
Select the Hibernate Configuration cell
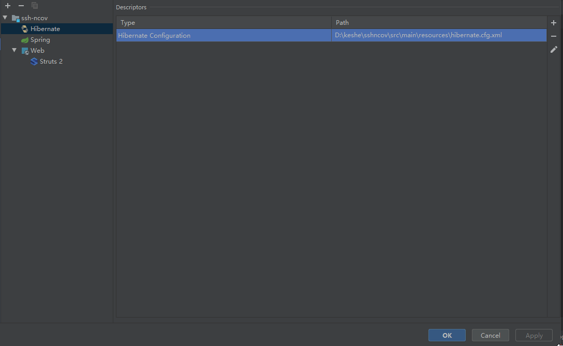224,35
